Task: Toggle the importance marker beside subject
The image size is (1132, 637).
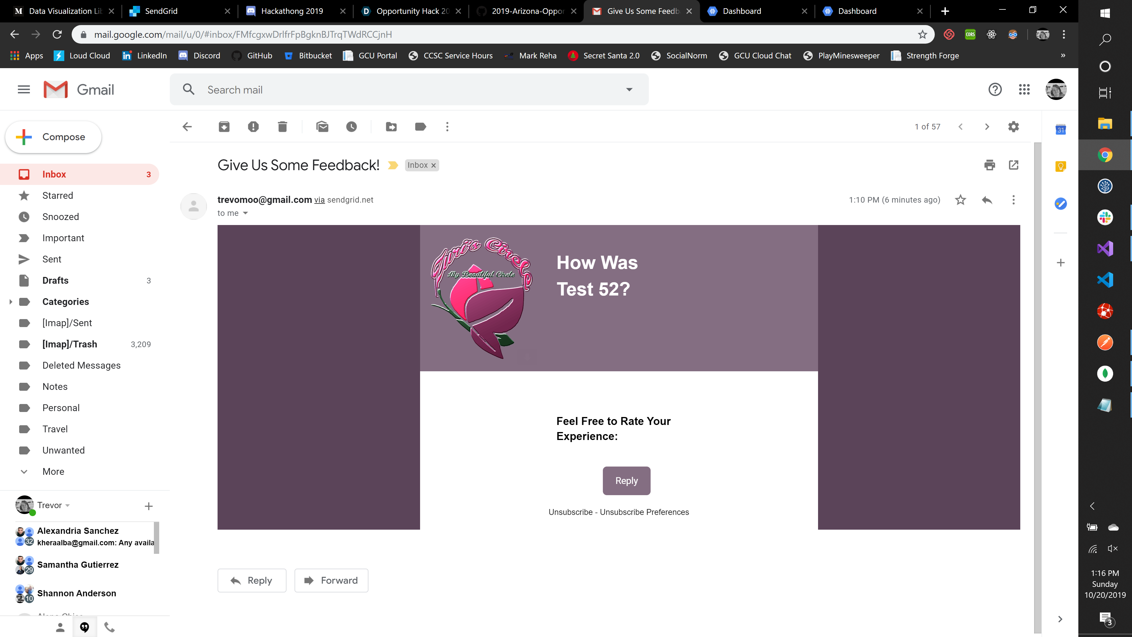Action: [393, 165]
